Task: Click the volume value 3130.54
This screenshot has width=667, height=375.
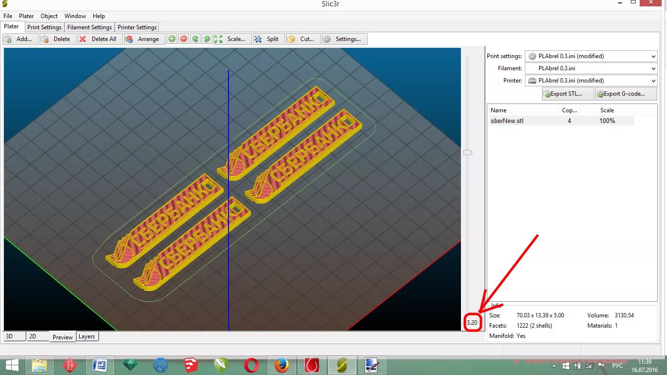Action: pos(624,315)
